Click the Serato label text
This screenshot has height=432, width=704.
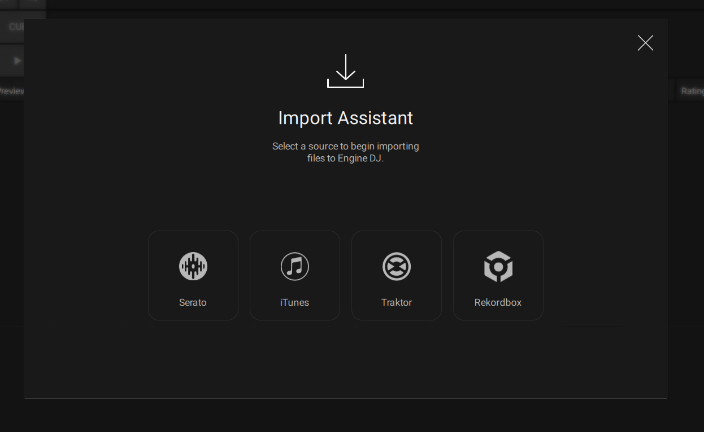click(x=193, y=302)
